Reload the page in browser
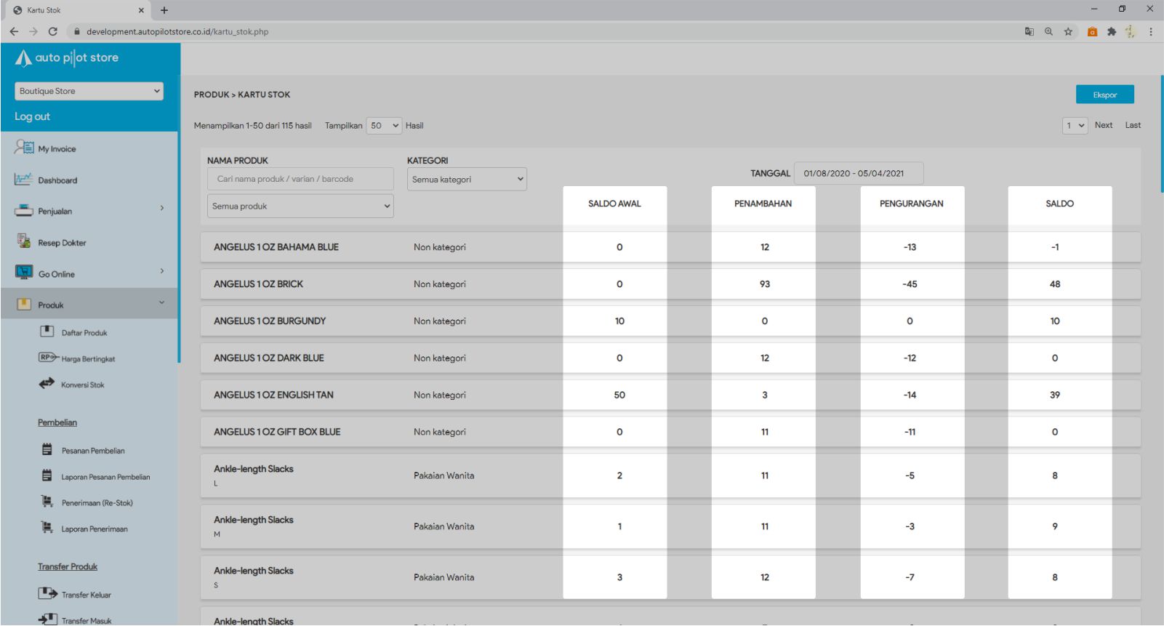The image size is (1164, 626). [52, 31]
